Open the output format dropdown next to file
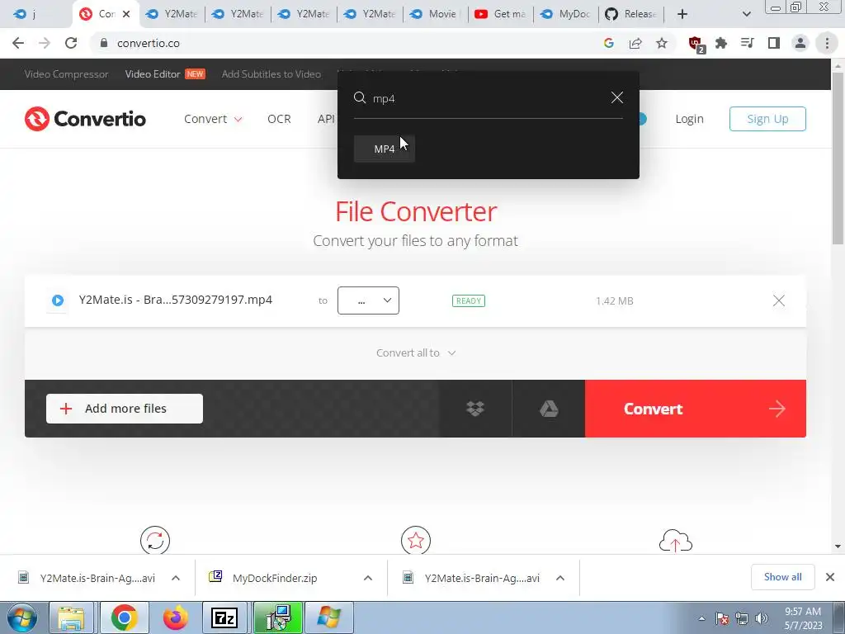845x634 pixels. pyautogui.click(x=368, y=300)
